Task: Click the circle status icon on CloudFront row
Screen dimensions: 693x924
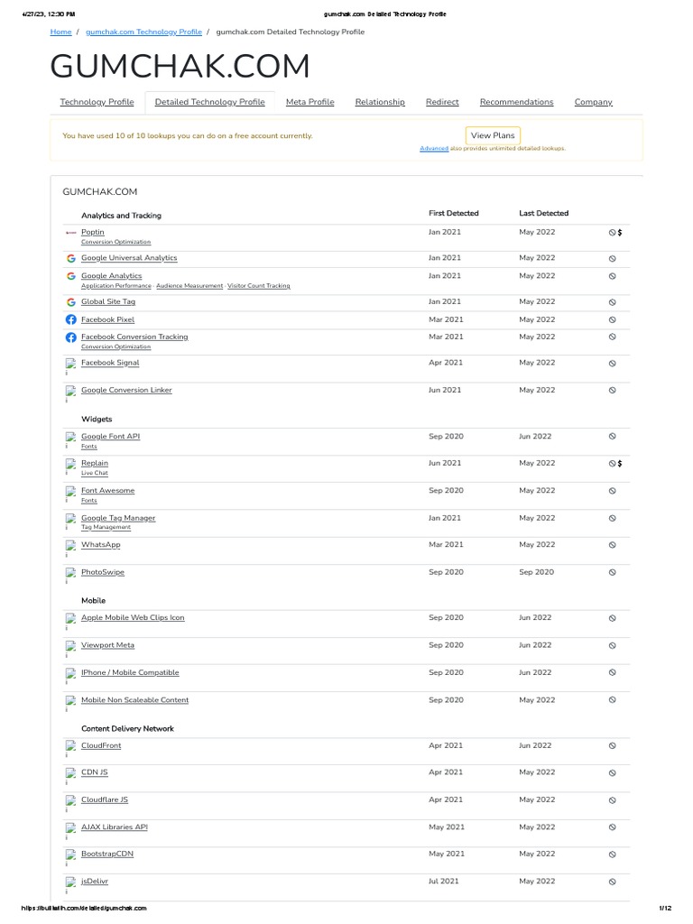Action: 612,746
